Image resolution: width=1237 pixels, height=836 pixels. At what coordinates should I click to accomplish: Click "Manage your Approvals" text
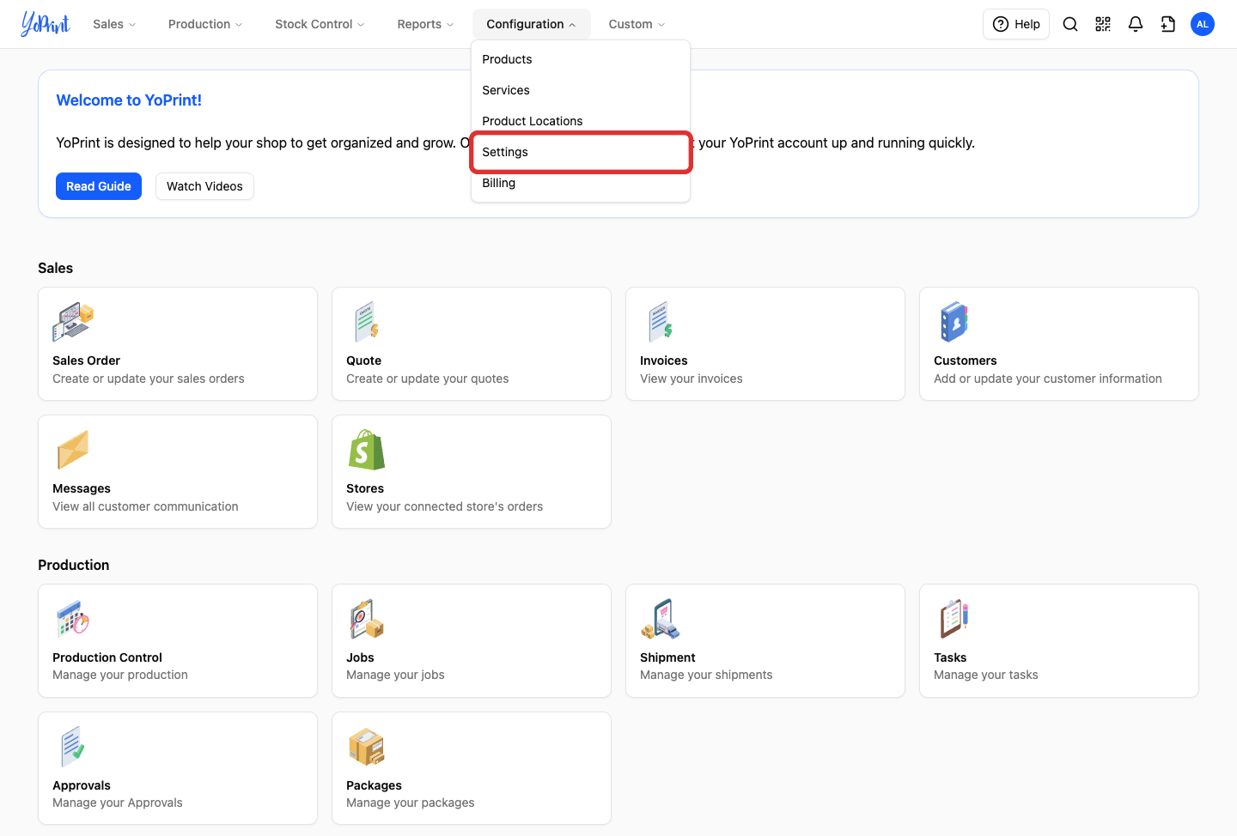click(118, 803)
